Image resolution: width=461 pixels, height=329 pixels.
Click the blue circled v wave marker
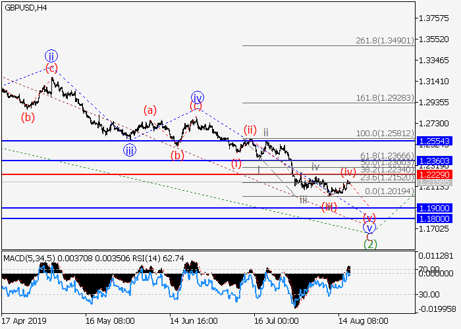(x=369, y=228)
